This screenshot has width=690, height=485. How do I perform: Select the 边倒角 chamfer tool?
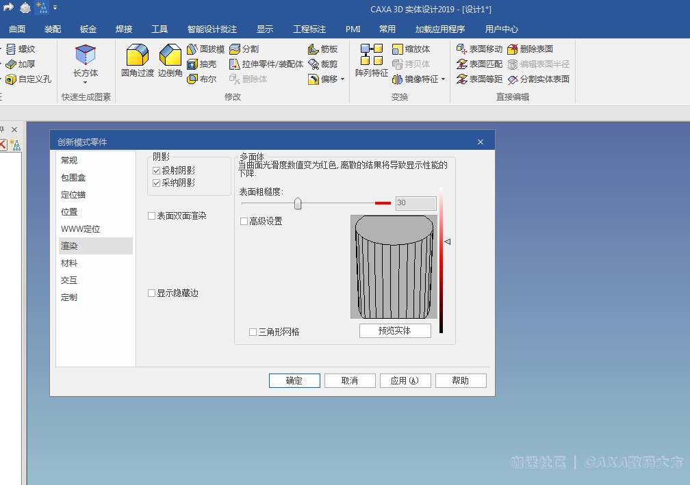coord(170,61)
